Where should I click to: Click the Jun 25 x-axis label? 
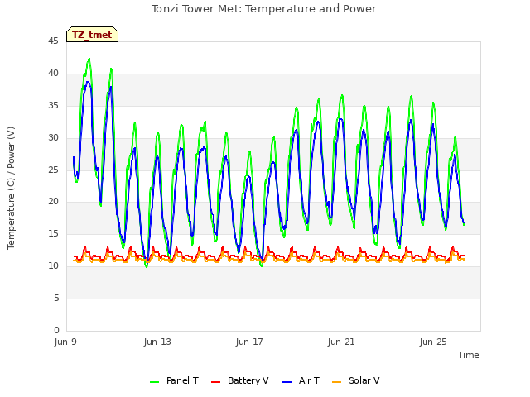pyautogui.click(x=433, y=342)
